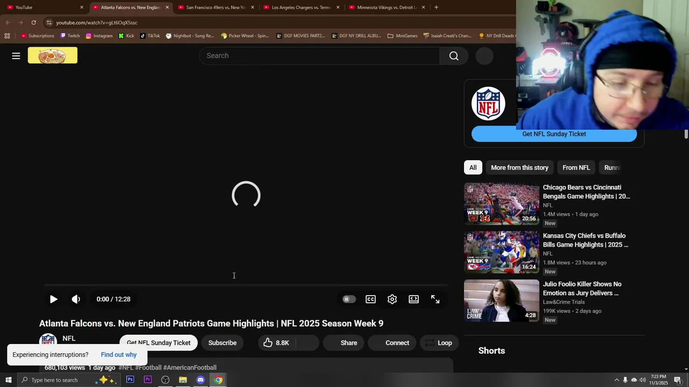Click the video progress bar
The width and height of the screenshot is (689, 387).
click(x=246, y=285)
